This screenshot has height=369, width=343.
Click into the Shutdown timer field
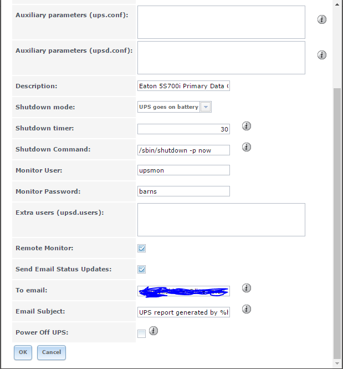pyautogui.click(x=183, y=129)
